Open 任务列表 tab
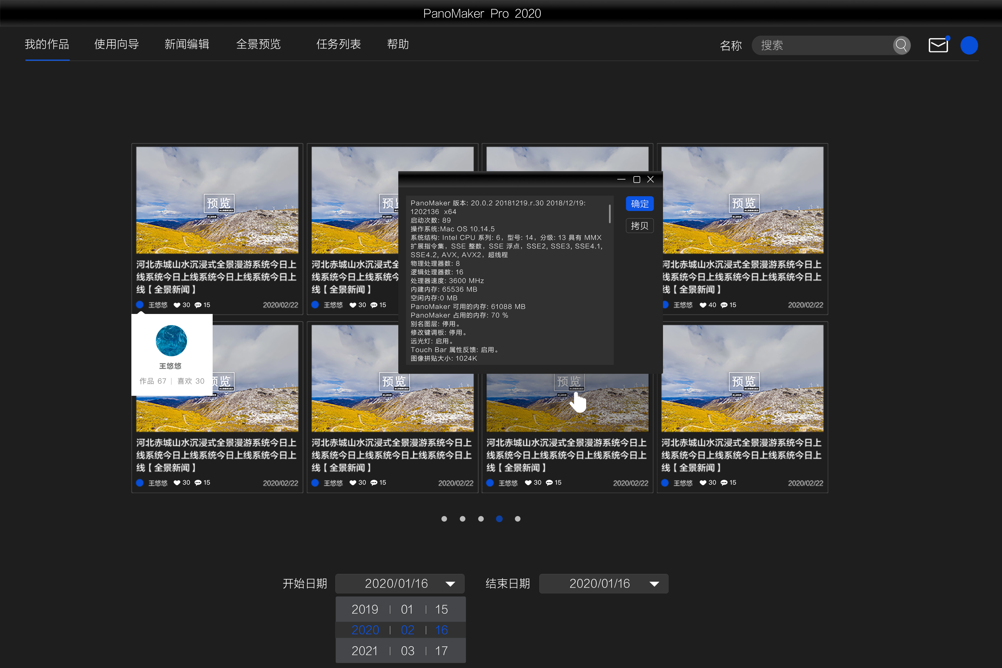The image size is (1002, 668). (x=339, y=44)
